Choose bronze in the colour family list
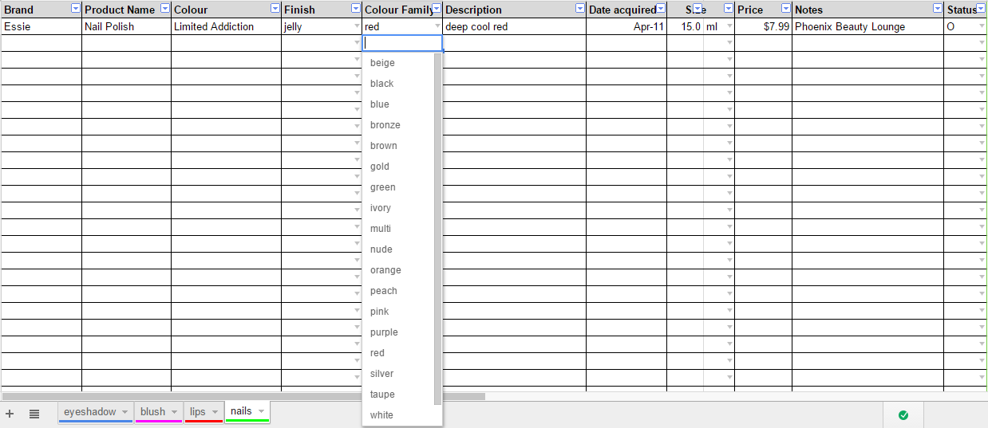 click(385, 125)
